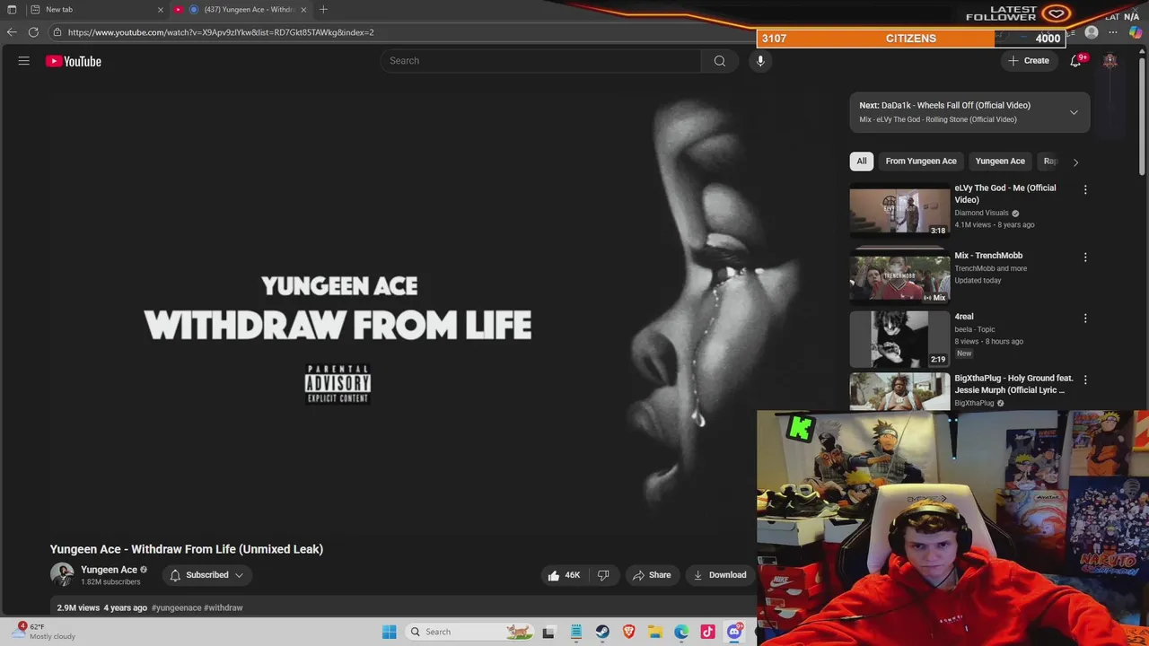Go back in the browser
The image size is (1149, 646).
(12, 32)
